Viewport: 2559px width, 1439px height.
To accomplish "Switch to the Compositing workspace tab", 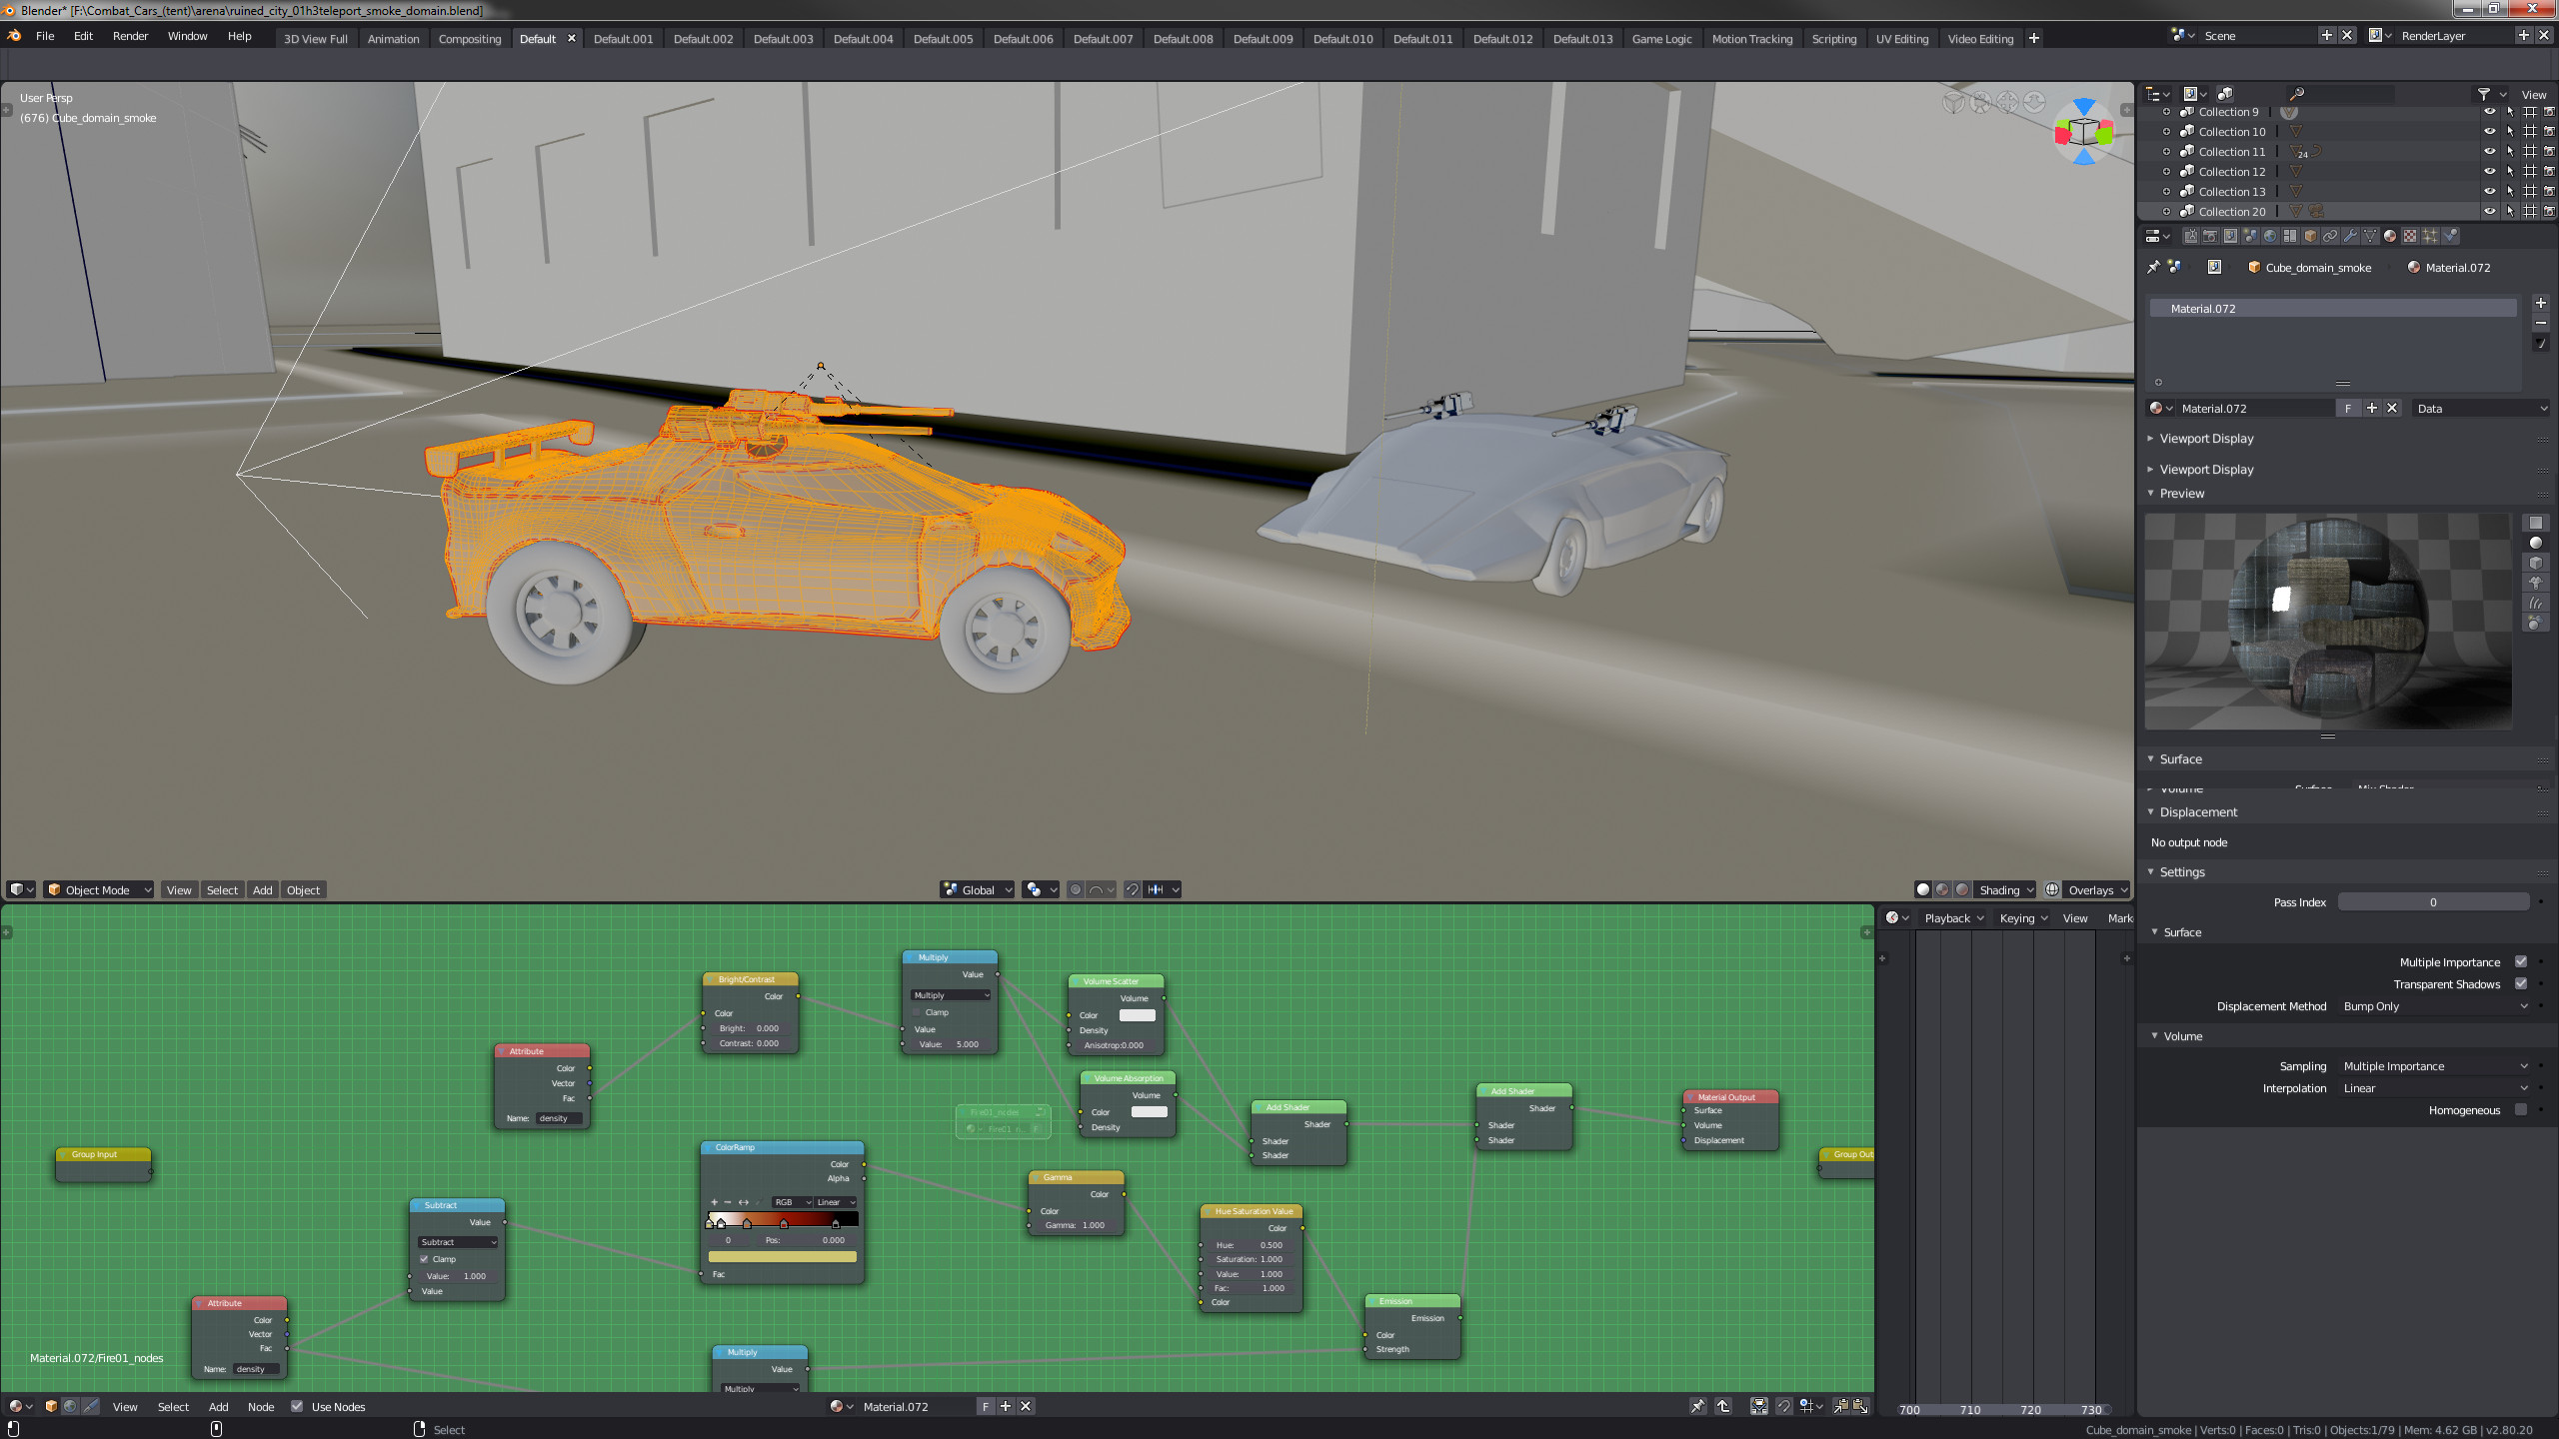I will coord(470,39).
